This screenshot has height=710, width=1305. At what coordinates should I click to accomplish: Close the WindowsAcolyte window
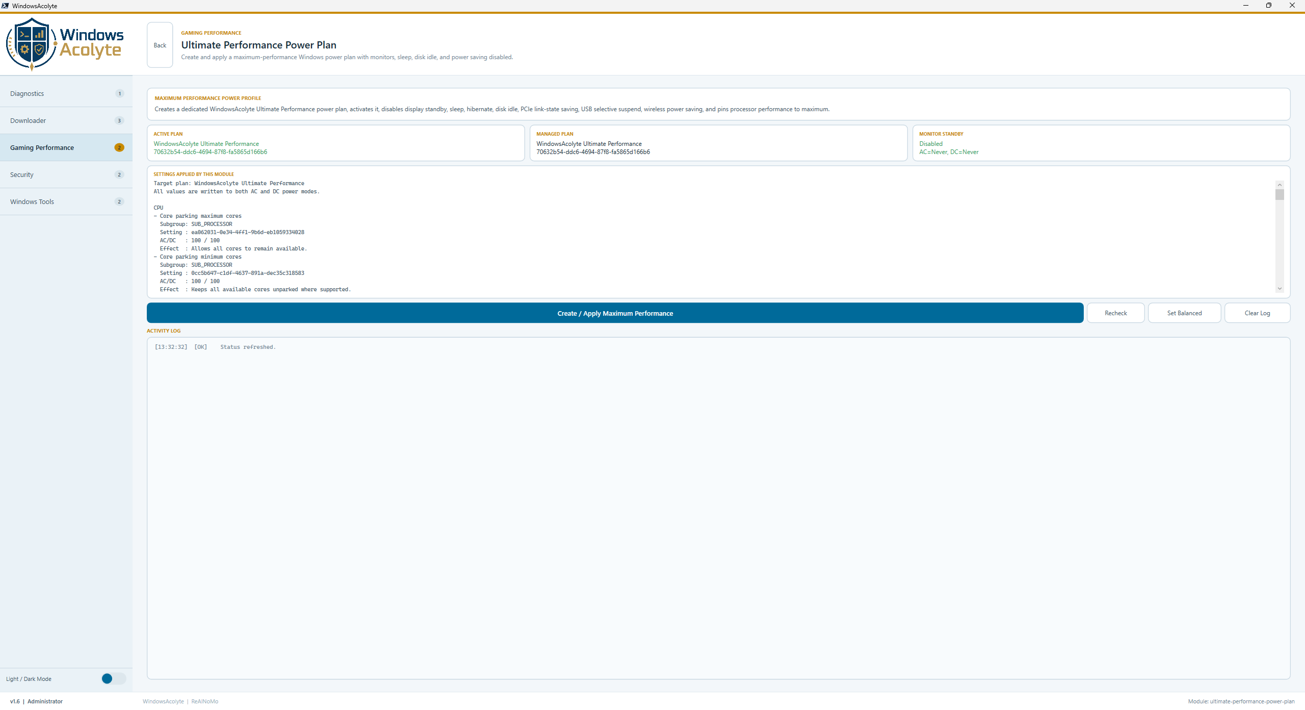pyautogui.click(x=1292, y=6)
